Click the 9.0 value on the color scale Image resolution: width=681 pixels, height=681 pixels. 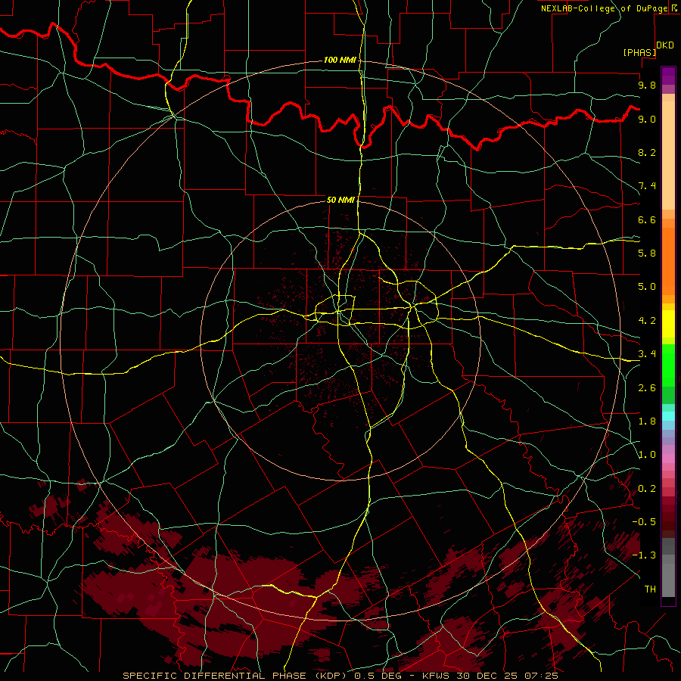click(647, 119)
